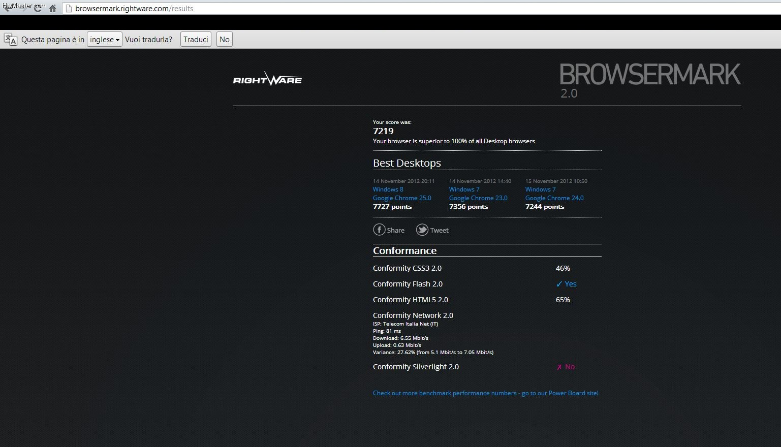Click the 'ISP: Telecom Italia Net (IT)' line
The image size is (781, 447).
405,324
